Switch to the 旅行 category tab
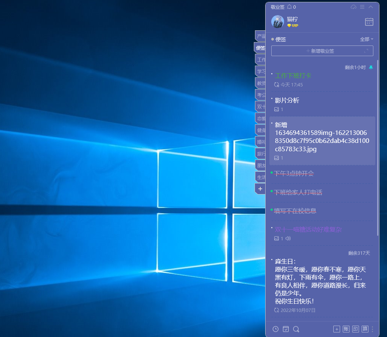This screenshot has height=337, width=387. coord(260,154)
